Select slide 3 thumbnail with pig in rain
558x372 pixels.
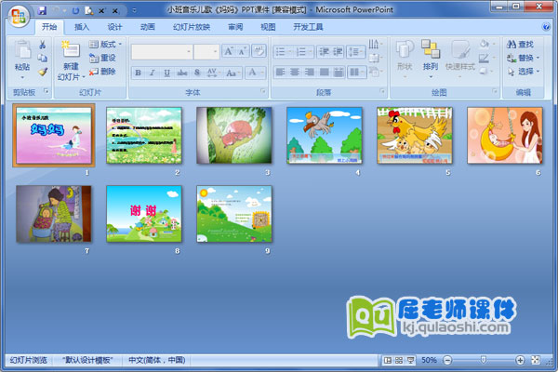(234, 135)
